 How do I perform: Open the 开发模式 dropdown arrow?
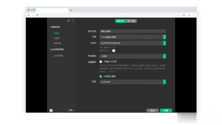[164, 56]
